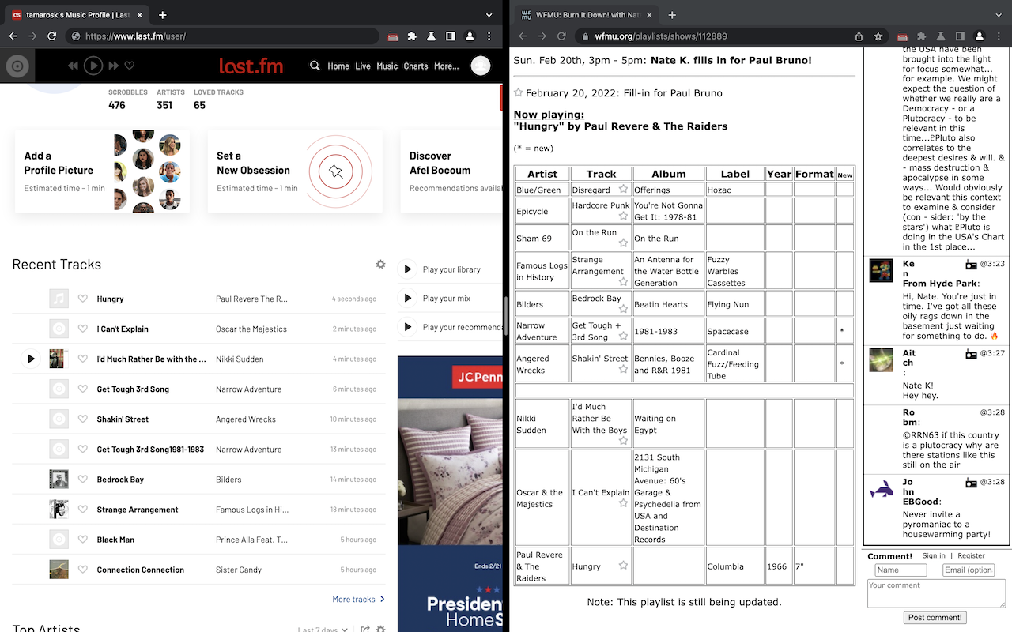
Task: Open Recent Tracks settings gear
Action: pyautogui.click(x=380, y=265)
